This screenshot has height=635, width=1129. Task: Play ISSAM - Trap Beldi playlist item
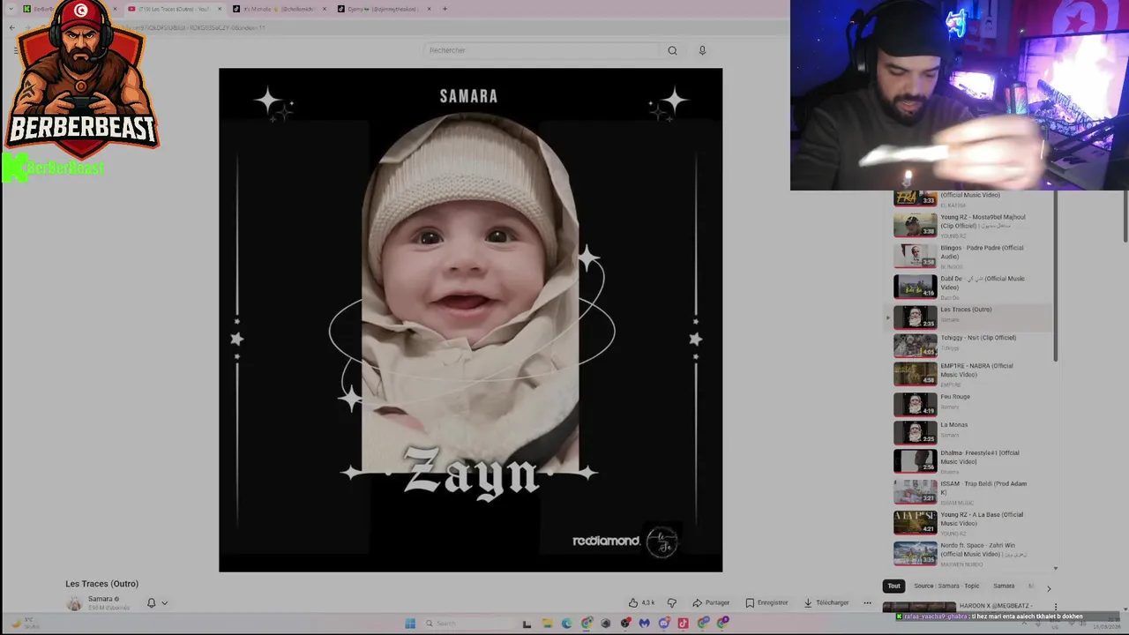click(968, 492)
